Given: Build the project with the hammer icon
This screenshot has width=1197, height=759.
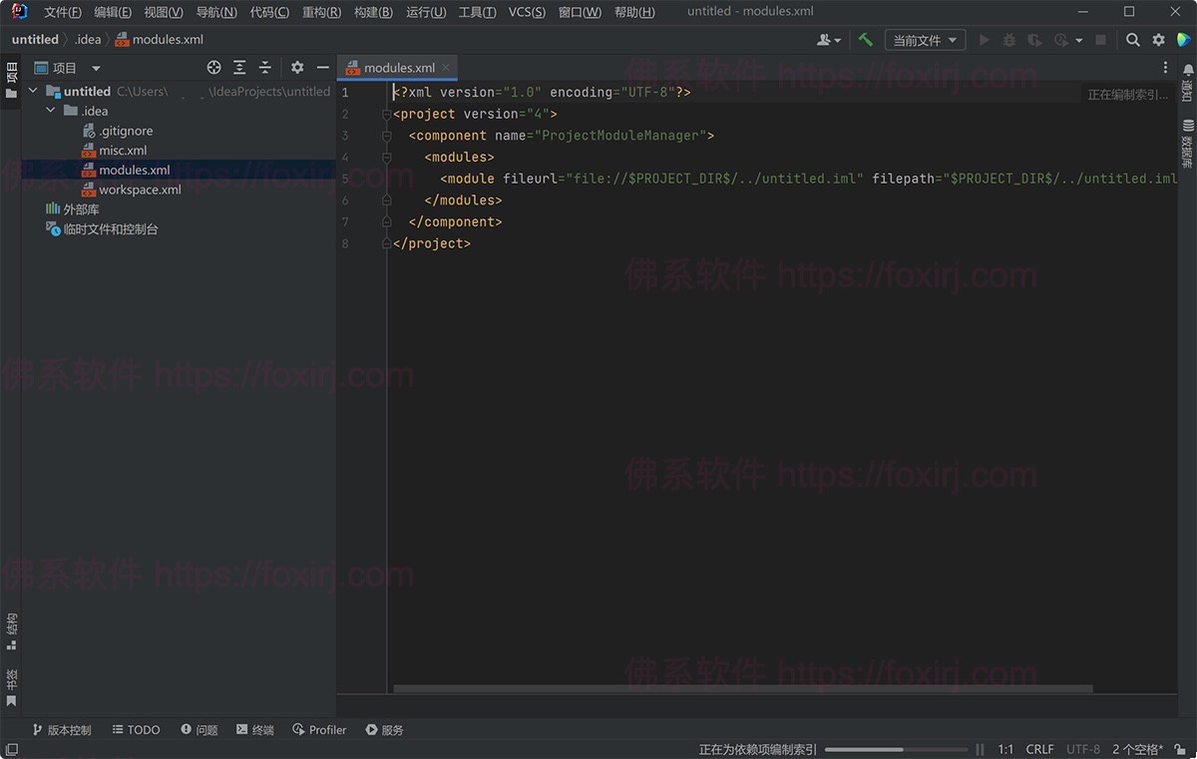Looking at the screenshot, I should pos(864,39).
